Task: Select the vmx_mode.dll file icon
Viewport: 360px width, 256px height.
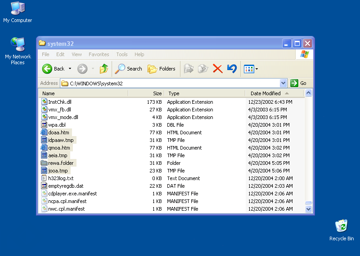Action: (x=44, y=117)
